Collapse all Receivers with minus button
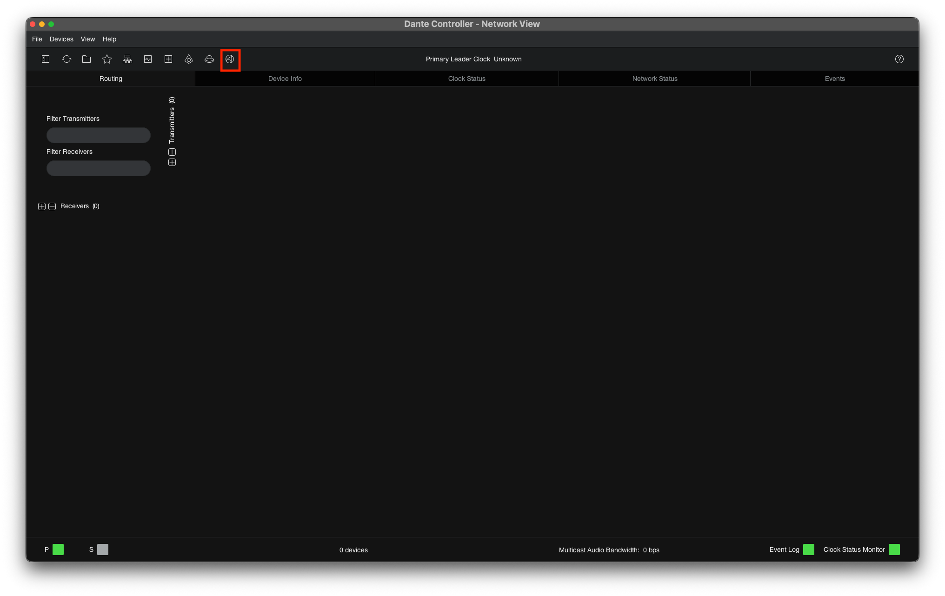 (52, 206)
